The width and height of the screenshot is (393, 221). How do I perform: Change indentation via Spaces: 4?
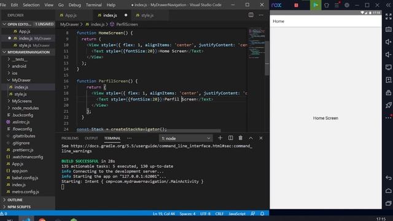click(x=187, y=214)
